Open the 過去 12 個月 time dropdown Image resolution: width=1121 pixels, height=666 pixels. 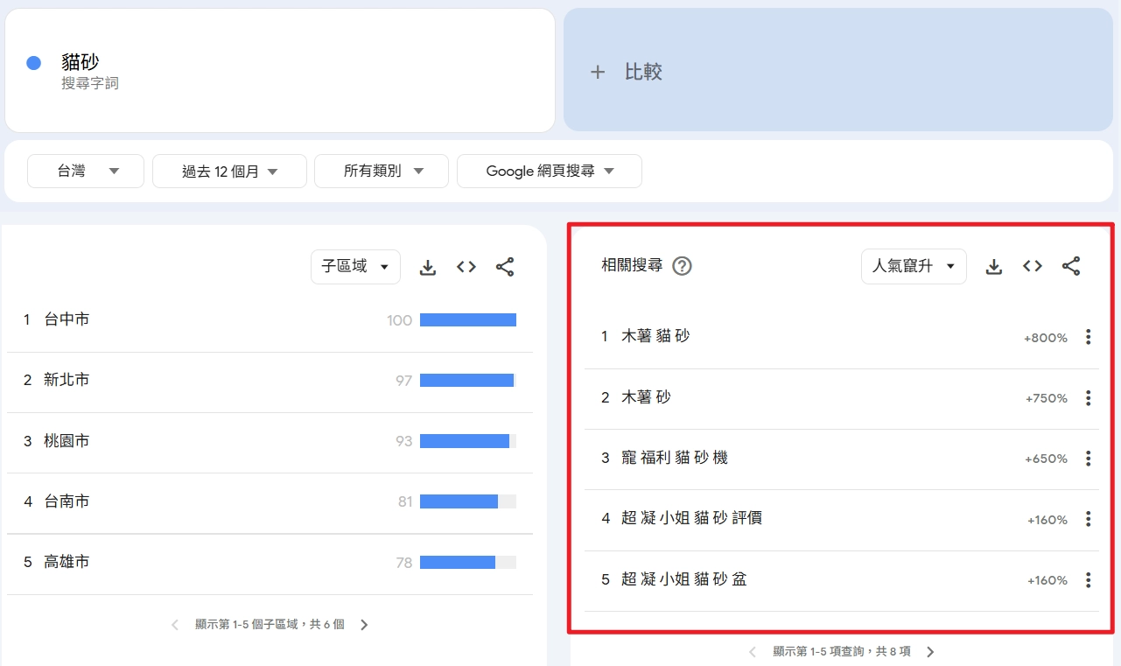coord(229,171)
